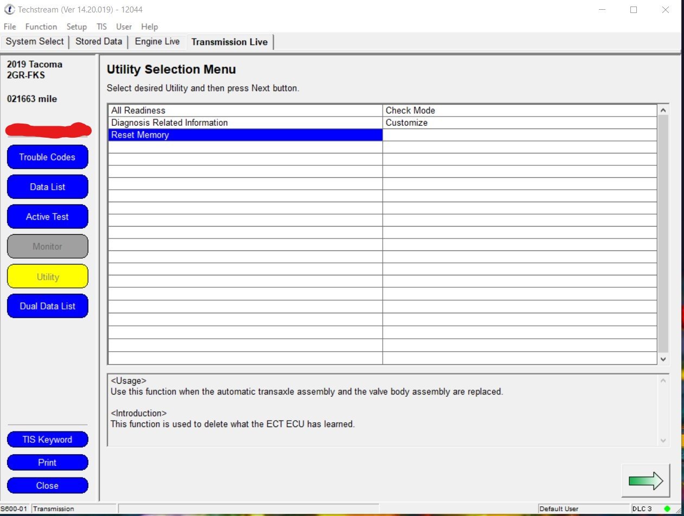Image resolution: width=684 pixels, height=516 pixels.
Task: Click the DLC 3 status bar text
Action: (642, 509)
